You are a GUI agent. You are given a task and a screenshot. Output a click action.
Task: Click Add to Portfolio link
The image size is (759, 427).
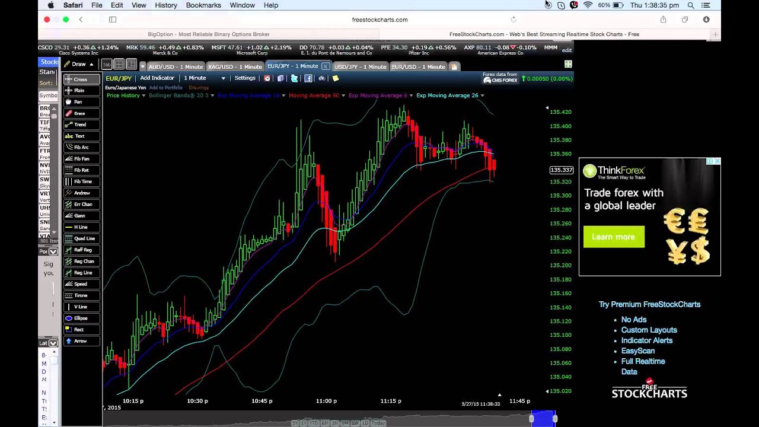(x=166, y=88)
